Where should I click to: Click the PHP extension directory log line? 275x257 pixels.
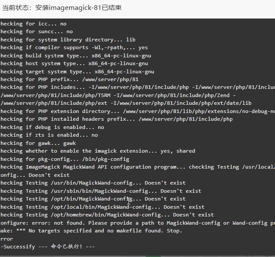137,111
